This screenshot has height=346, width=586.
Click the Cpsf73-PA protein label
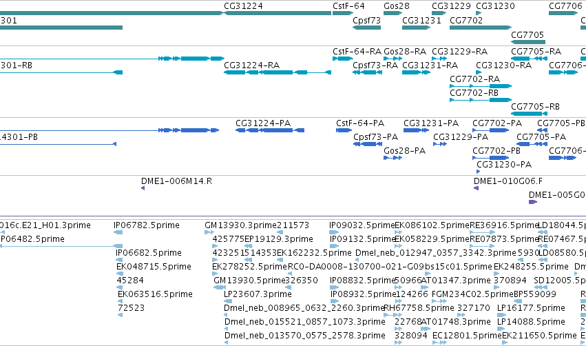(375, 137)
